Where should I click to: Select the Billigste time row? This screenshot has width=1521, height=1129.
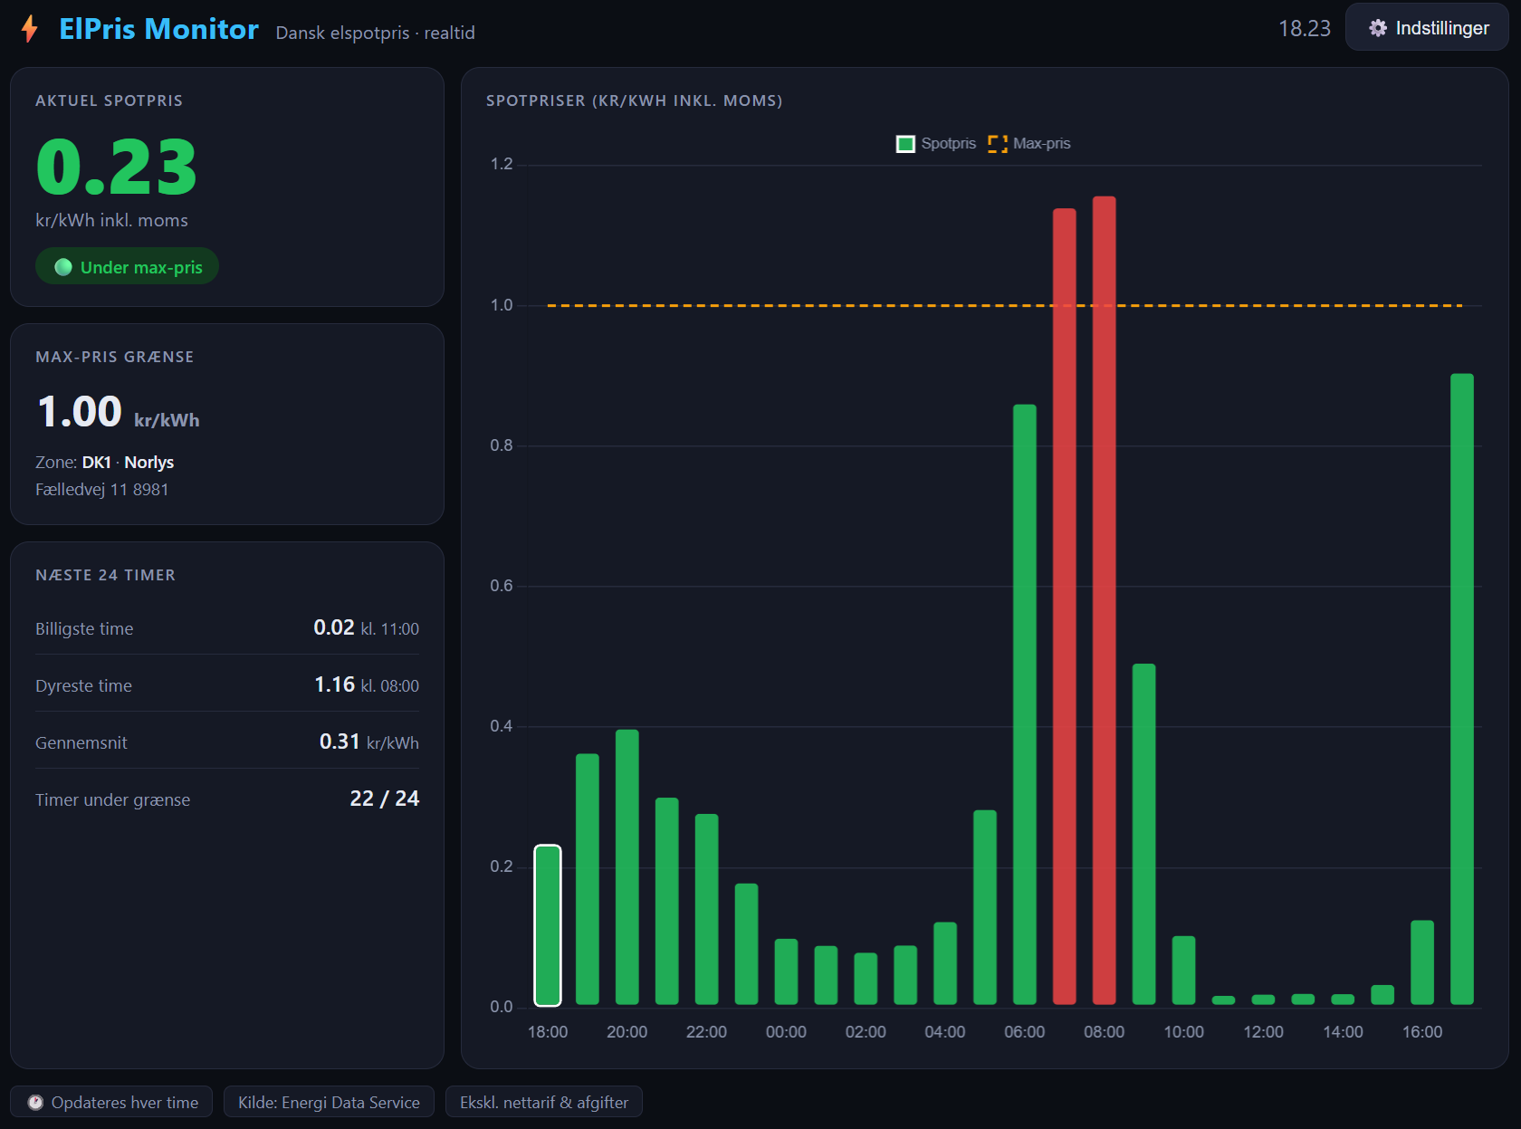coord(227,628)
